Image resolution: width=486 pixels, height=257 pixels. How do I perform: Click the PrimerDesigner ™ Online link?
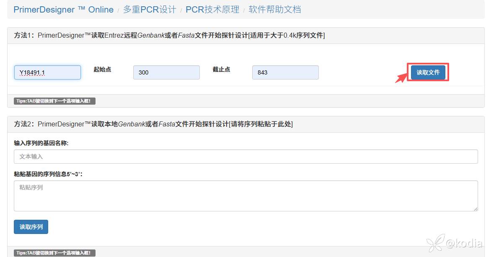point(63,10)
